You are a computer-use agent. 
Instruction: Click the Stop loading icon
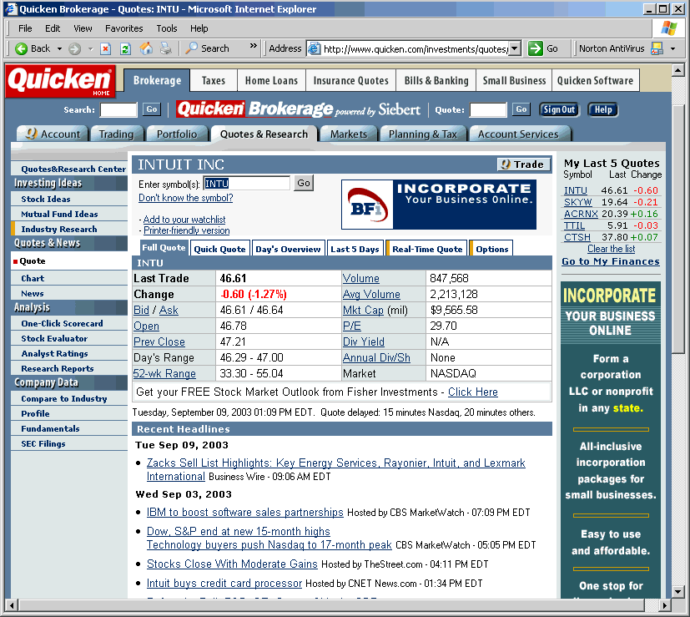coord(105,48)
